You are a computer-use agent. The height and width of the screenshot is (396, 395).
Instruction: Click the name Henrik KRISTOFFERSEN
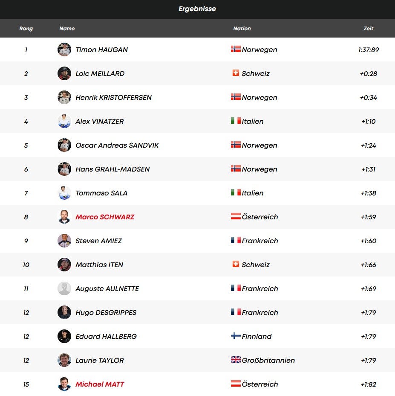[113, 97]
